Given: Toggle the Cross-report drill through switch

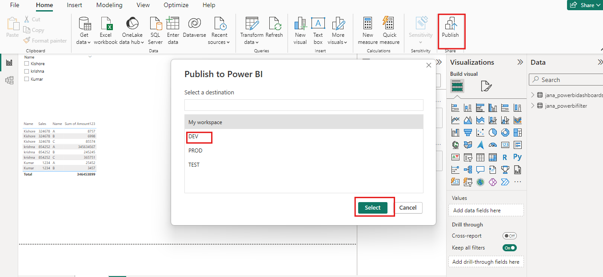Looking at the screenshot, I should pyautogui.click(x=509, y=236).
